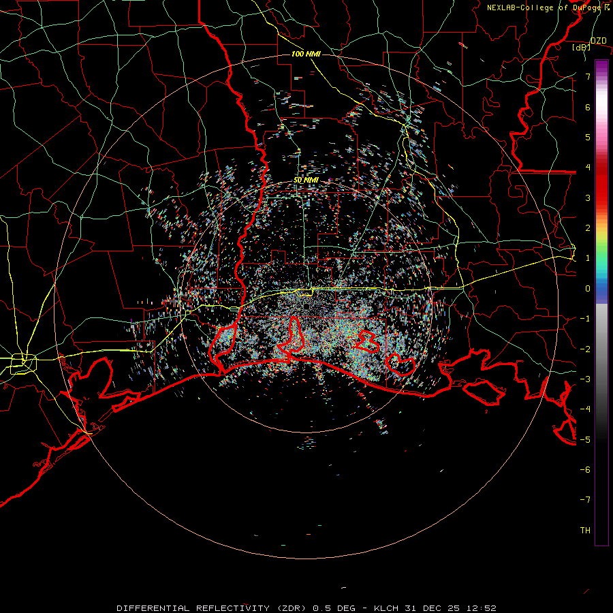
Task: Click the -7 value on the color scale
Action: tap(585, 500)
